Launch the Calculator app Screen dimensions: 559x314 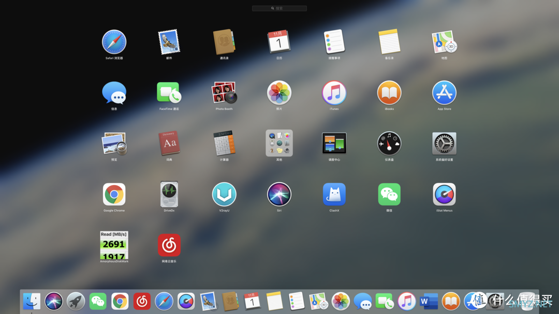pos(224,144)
